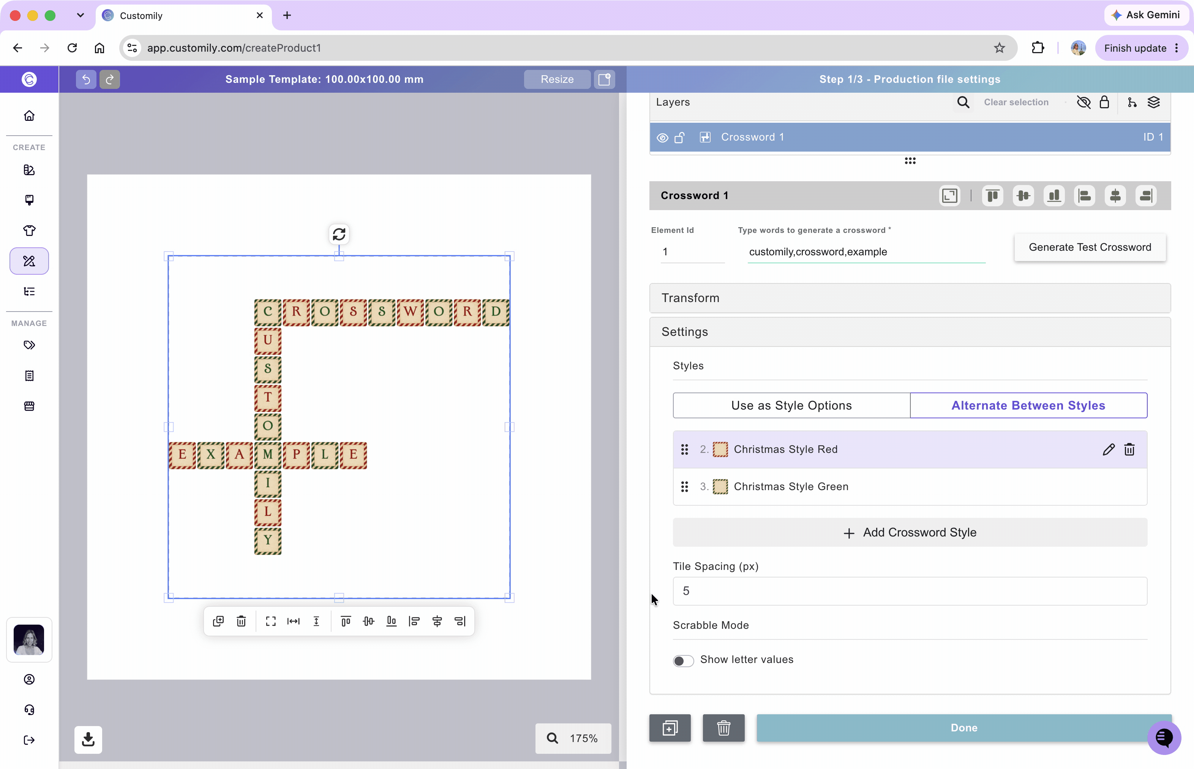The image size is (1194, 769).
Task: Delete Christmas Style Red style
Action: (x=1129, y=449)
